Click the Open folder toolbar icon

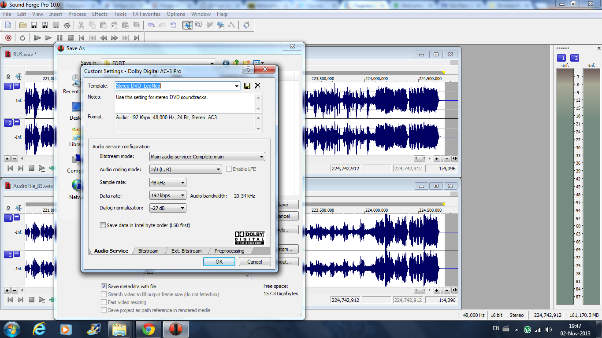click(x=23, y=25)
